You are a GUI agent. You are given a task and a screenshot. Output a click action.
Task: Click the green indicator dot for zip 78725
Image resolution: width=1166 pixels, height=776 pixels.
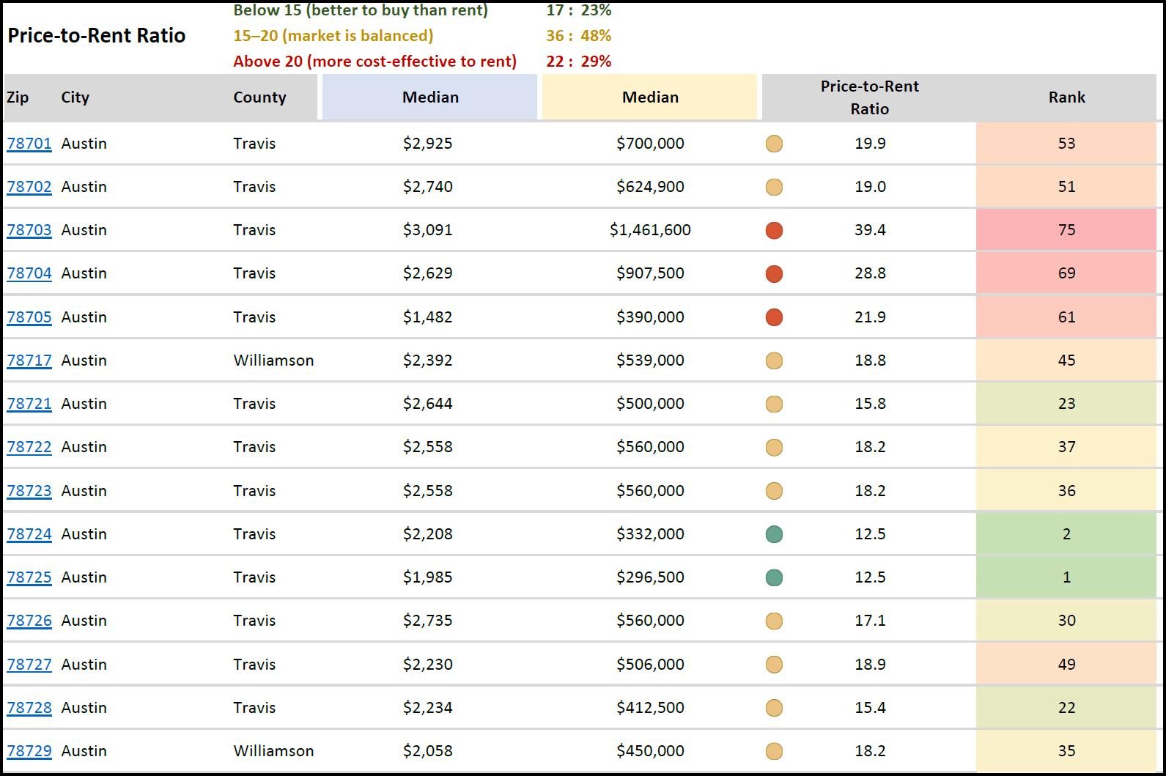tap(774, 578)
